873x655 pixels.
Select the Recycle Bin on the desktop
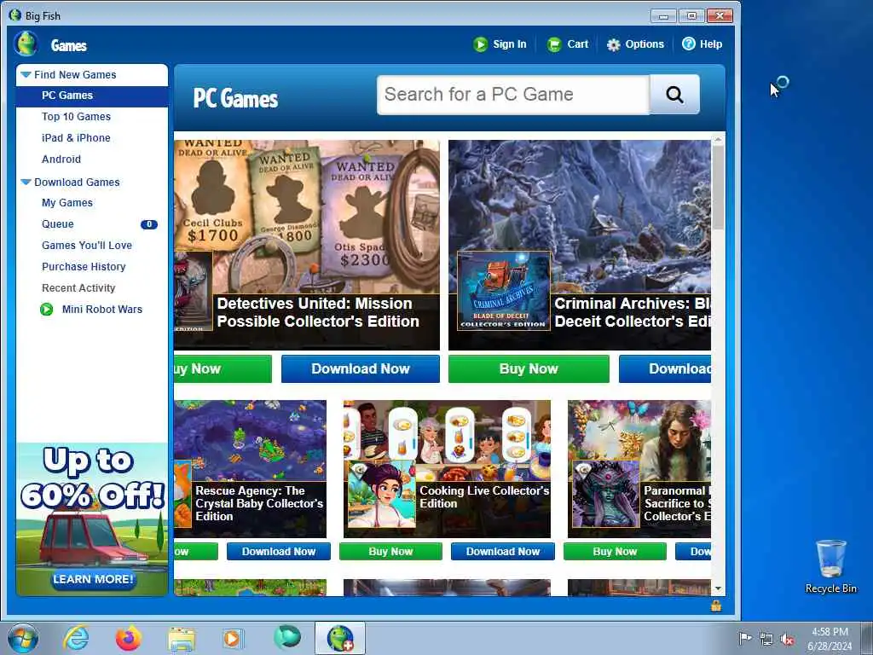[x=830, y=566]
